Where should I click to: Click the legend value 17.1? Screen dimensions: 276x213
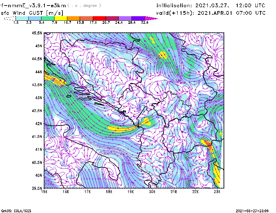click(x=93, y=22)
